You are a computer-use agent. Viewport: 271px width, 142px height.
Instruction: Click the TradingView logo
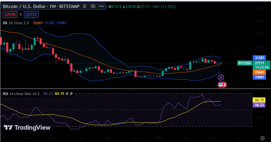27,128
